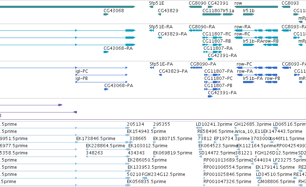Select the row-RA transcript label
The image size is (306, 187).
[243, 27]
